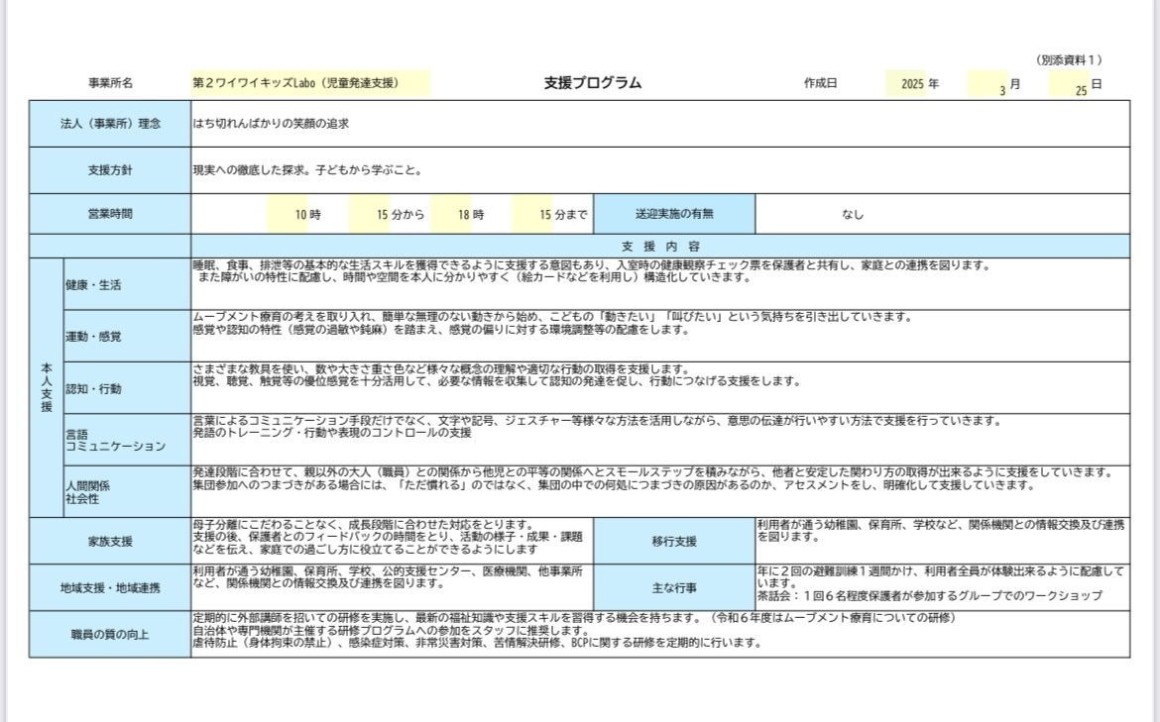Click the text beginning さまざまな教具を使い
This screenshot has width=1160, height=722.
(x=497, y=374)
